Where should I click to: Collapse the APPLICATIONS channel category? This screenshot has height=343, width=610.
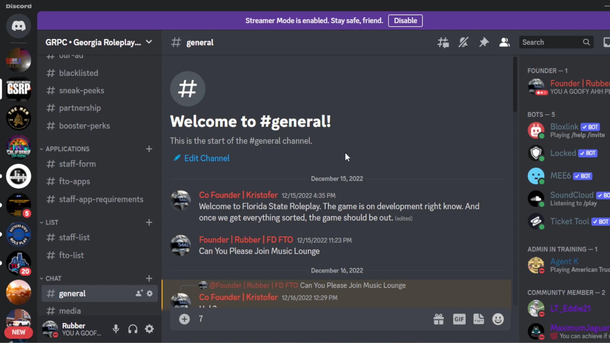[67, 149]
